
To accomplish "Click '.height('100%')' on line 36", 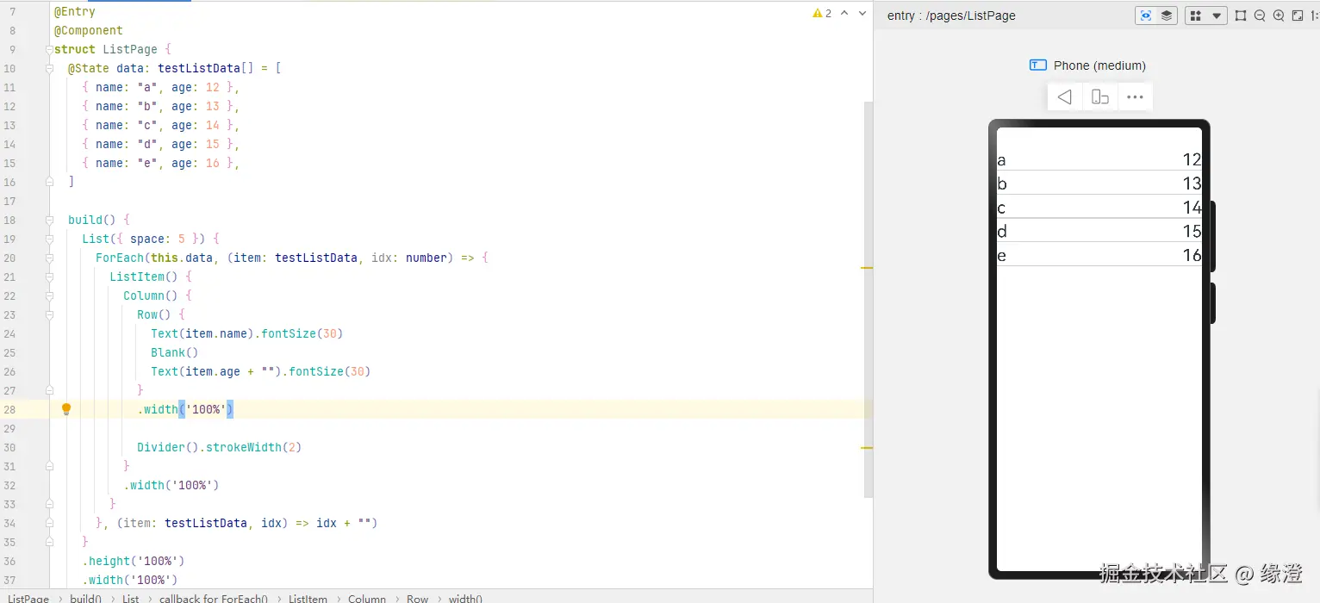I will 134,561.
